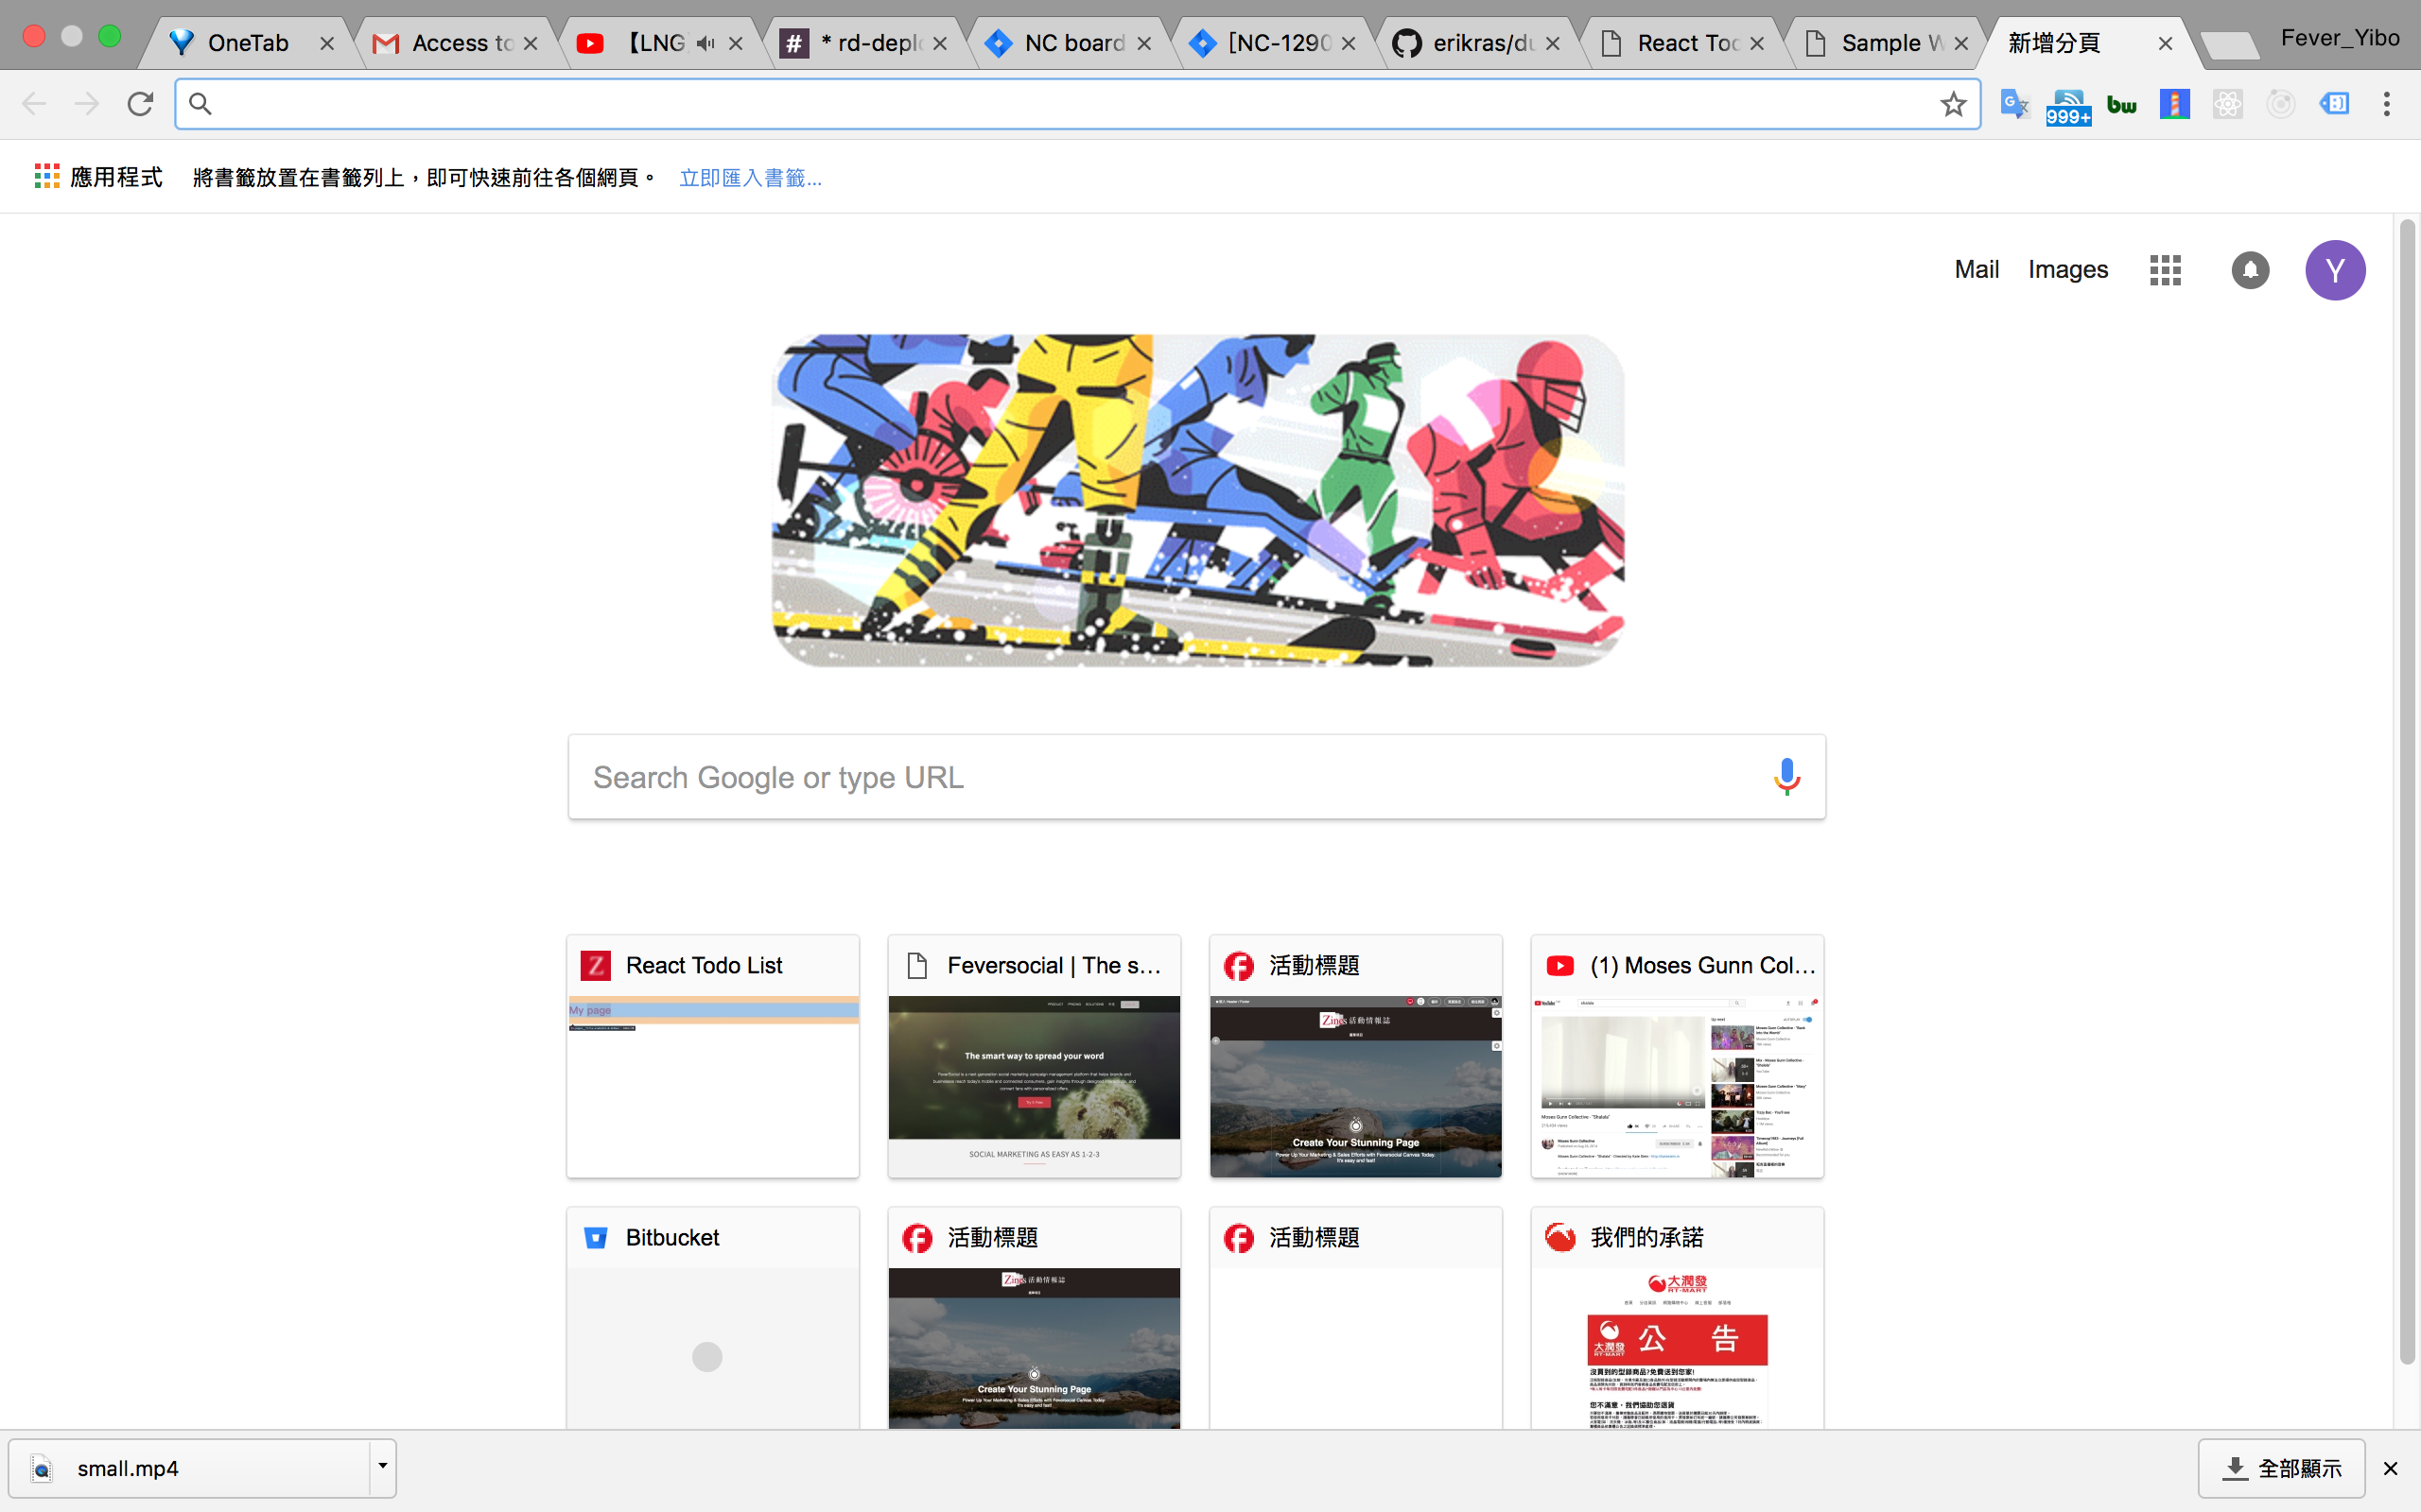Viewport: 2421px width, 1512px height.
Task: Click the React DevTools extension icon
Action: pyautogui.click(x=2227, y=104)
